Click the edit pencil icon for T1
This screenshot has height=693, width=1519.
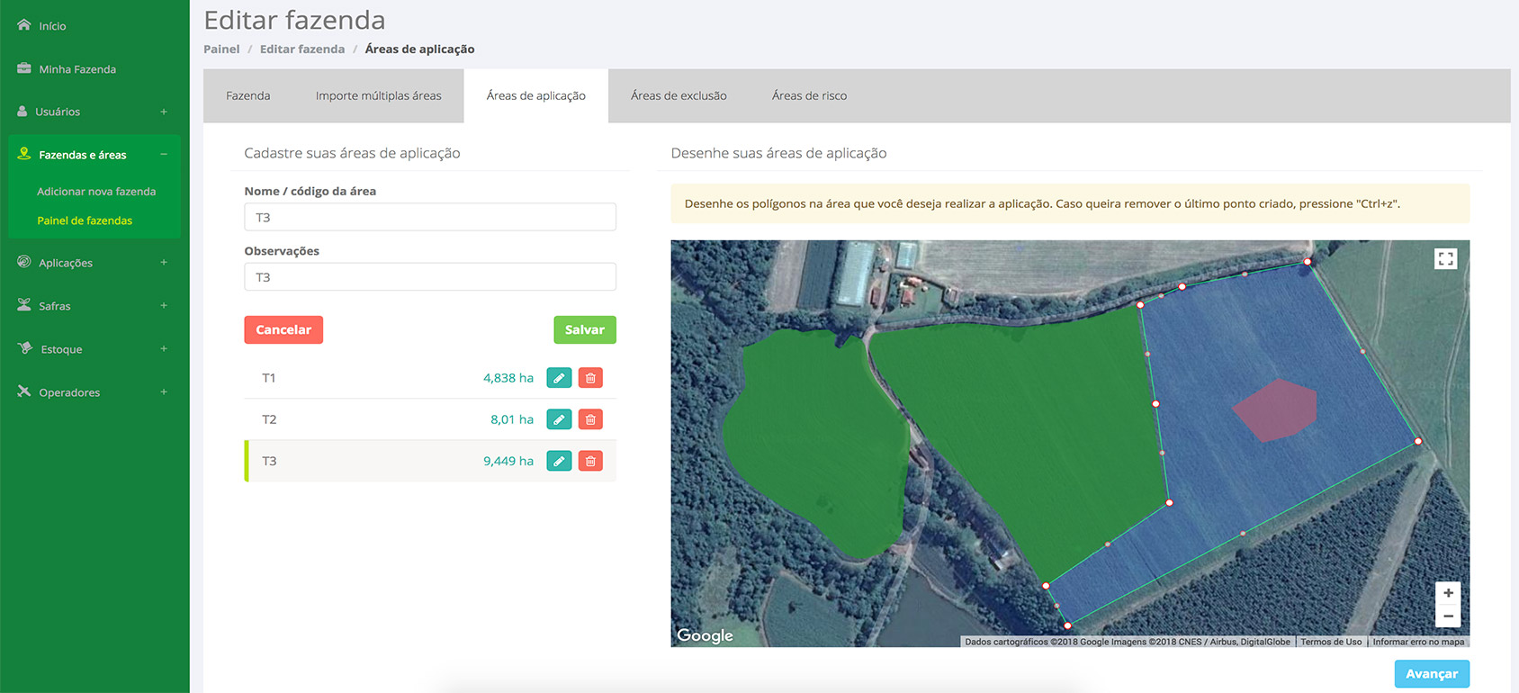tap(559, 378)
